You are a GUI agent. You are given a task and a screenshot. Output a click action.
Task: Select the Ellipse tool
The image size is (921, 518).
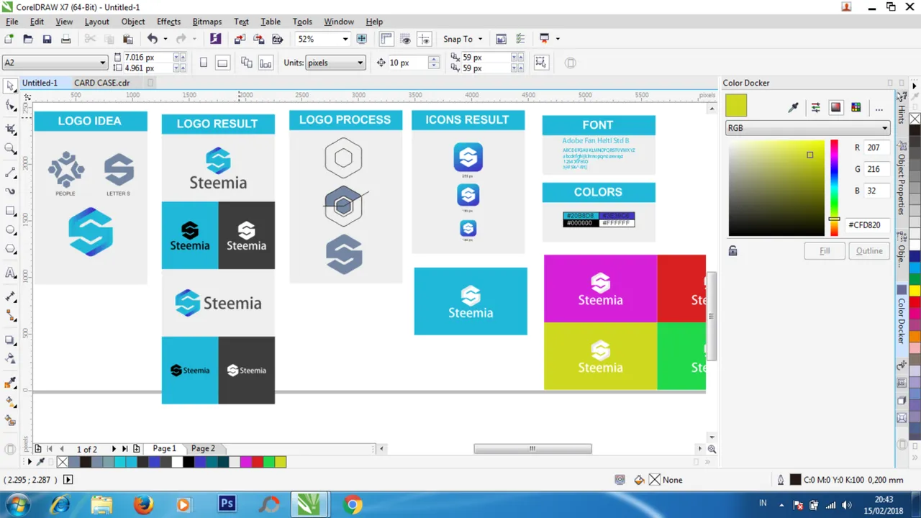[x=10, y=230]
